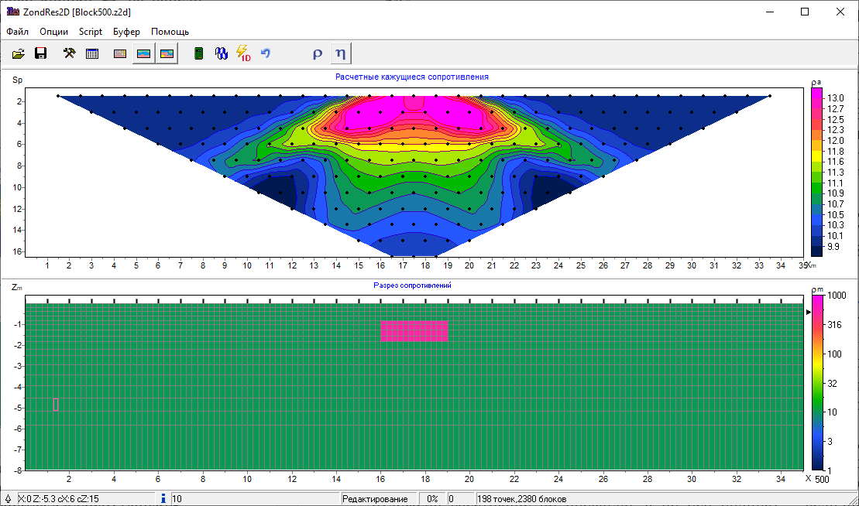Click the apparent resistivity color scale bar
This screenshot has width=859, height=506.
tap(817, 172)
